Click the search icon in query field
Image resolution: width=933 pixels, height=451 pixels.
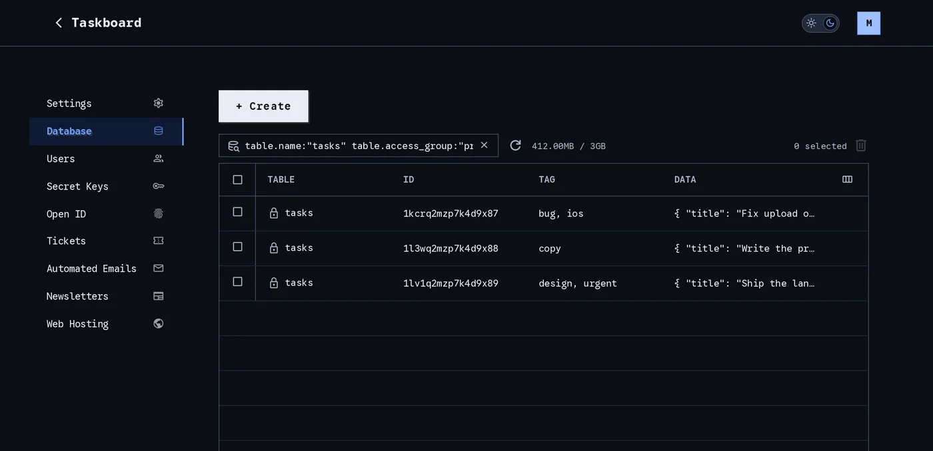pos(233,146)
